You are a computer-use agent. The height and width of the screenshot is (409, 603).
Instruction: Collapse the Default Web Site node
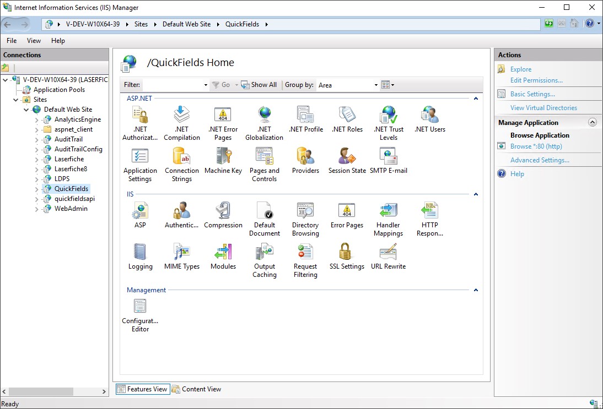(26, 110)
